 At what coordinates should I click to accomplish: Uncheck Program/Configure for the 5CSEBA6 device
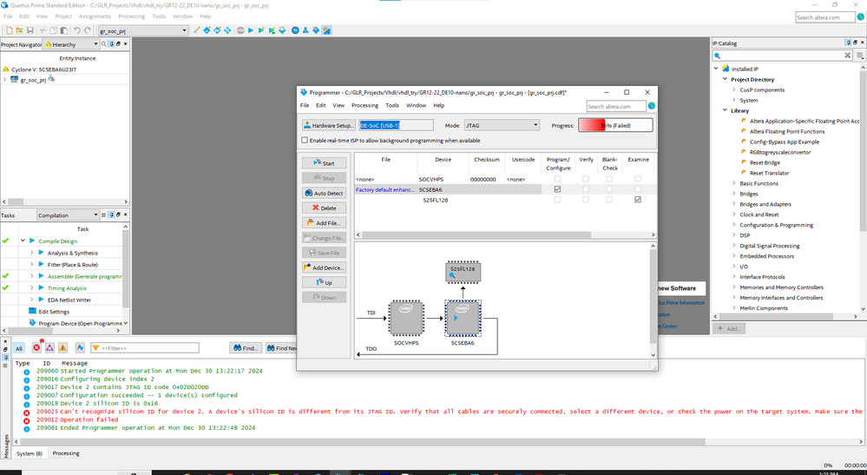pos(557,189)
